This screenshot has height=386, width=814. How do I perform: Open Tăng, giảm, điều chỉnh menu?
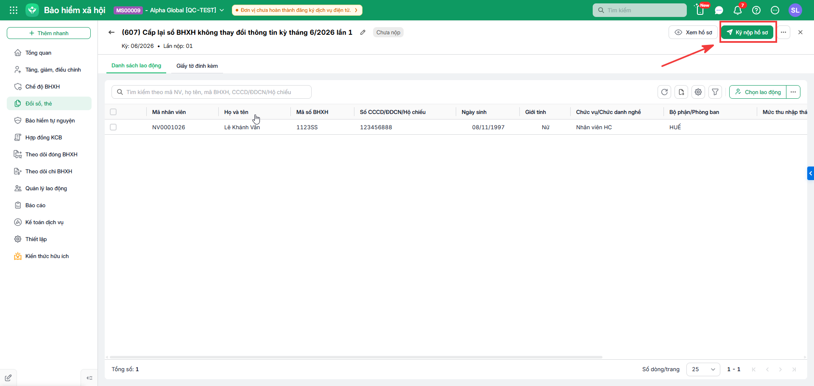pos(49,69)
